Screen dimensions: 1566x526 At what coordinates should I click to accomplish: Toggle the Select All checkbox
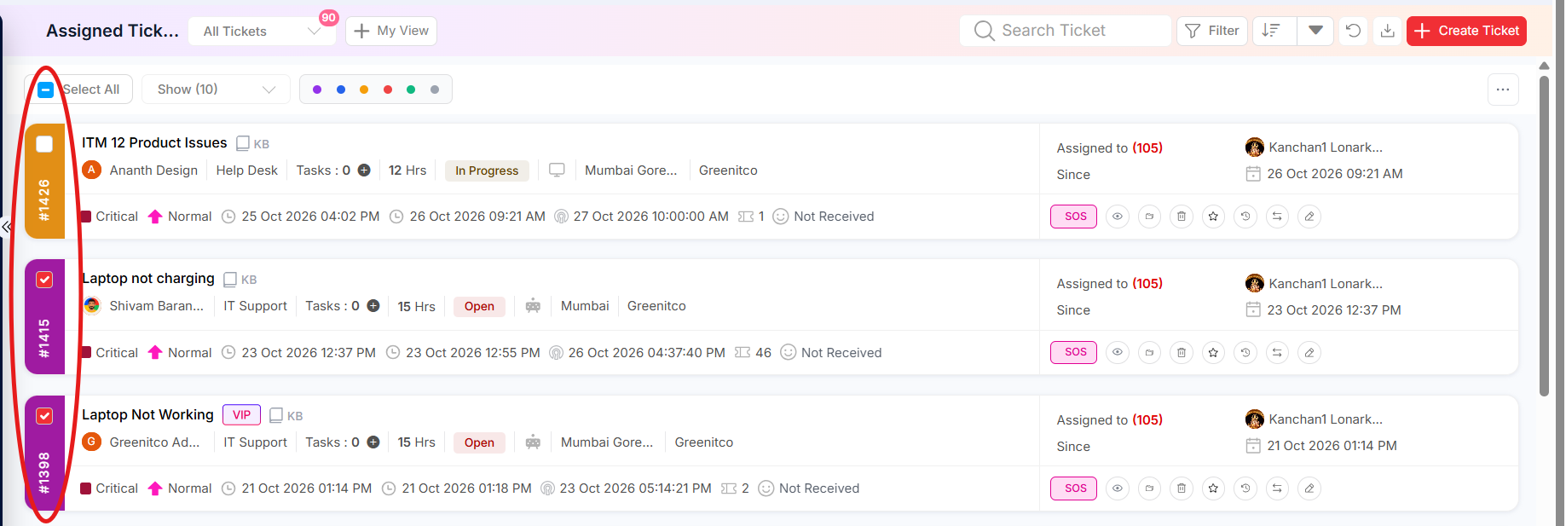pos(46,90)
